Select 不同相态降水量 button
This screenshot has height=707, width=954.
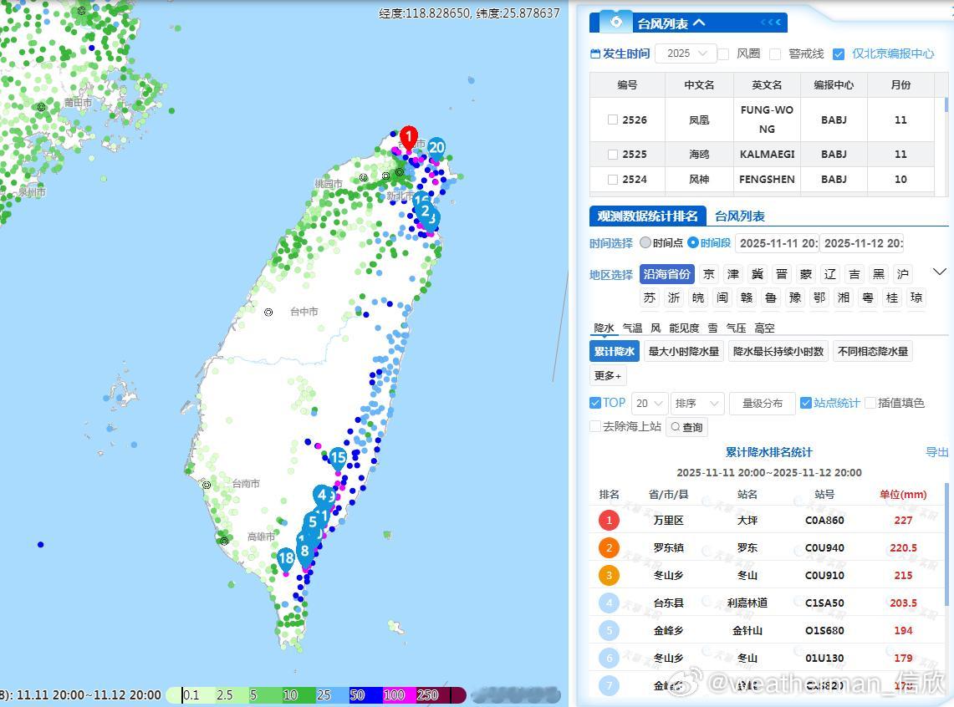click(872, 351)
